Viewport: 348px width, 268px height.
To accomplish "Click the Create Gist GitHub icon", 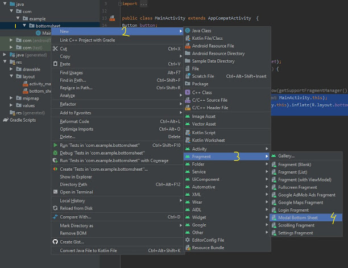I will 55,242.
